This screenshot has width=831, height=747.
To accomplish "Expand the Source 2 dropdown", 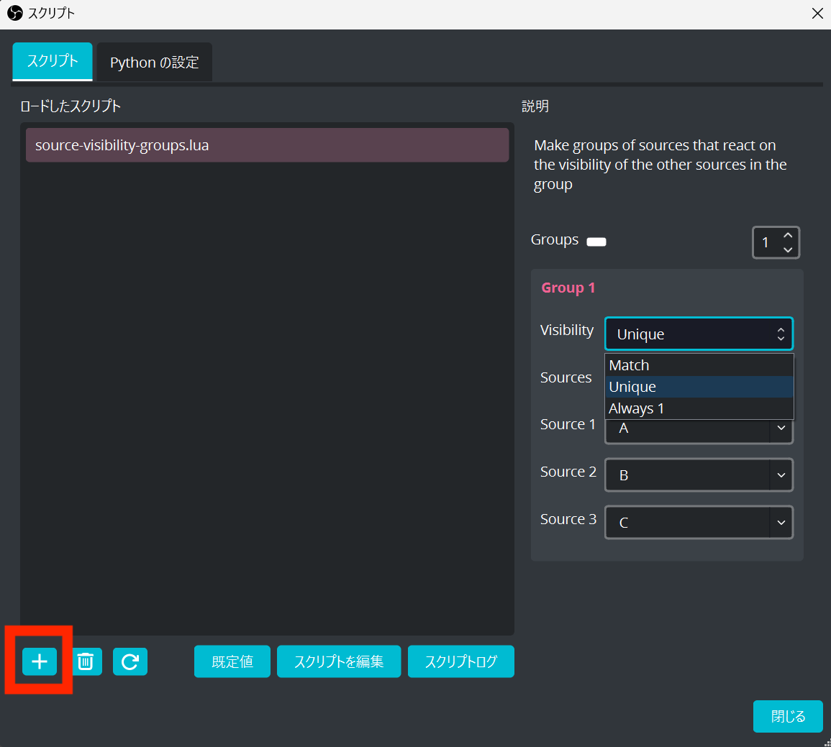I will coord(781,475).
